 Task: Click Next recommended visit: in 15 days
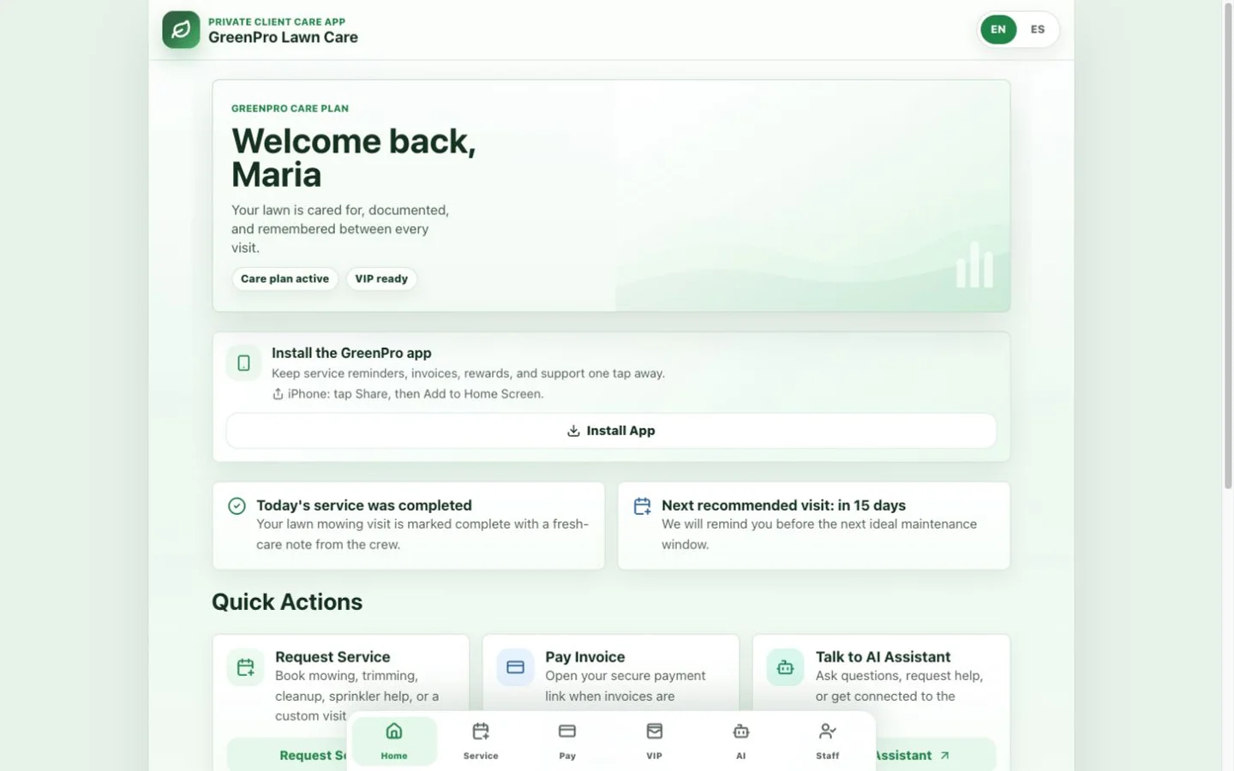(x=783, y=505)
